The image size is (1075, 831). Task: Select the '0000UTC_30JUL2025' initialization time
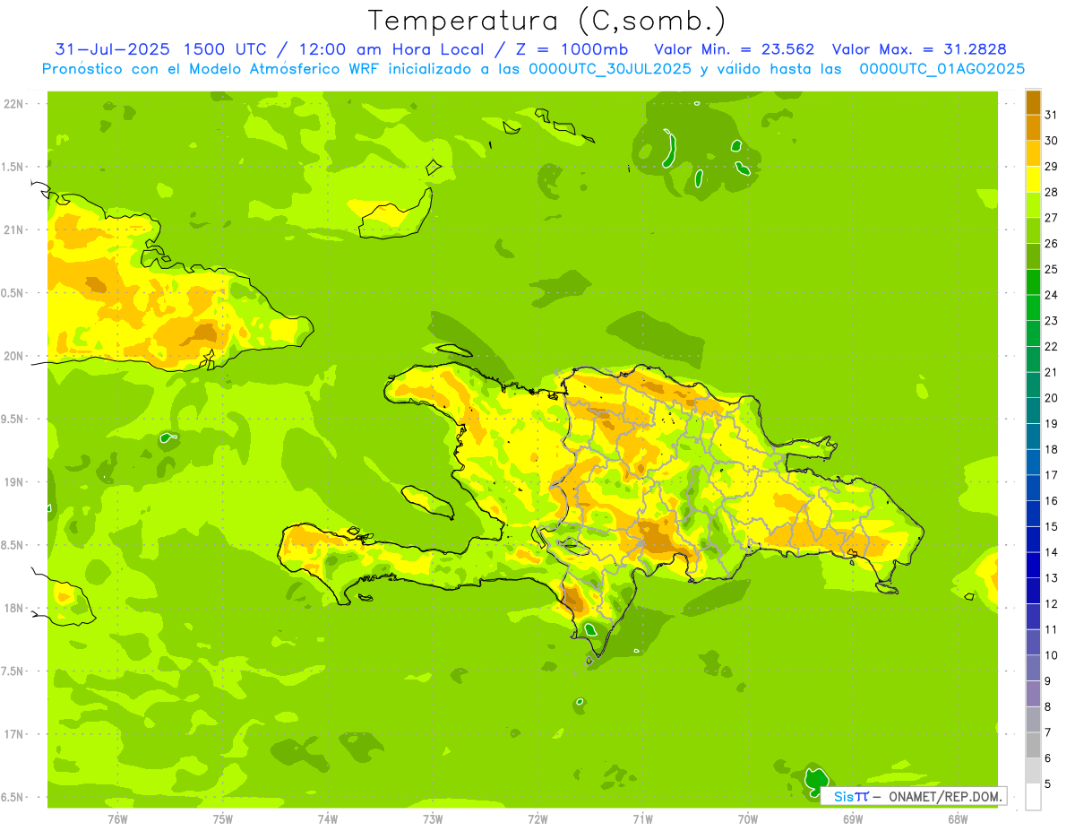pos(610,69)
